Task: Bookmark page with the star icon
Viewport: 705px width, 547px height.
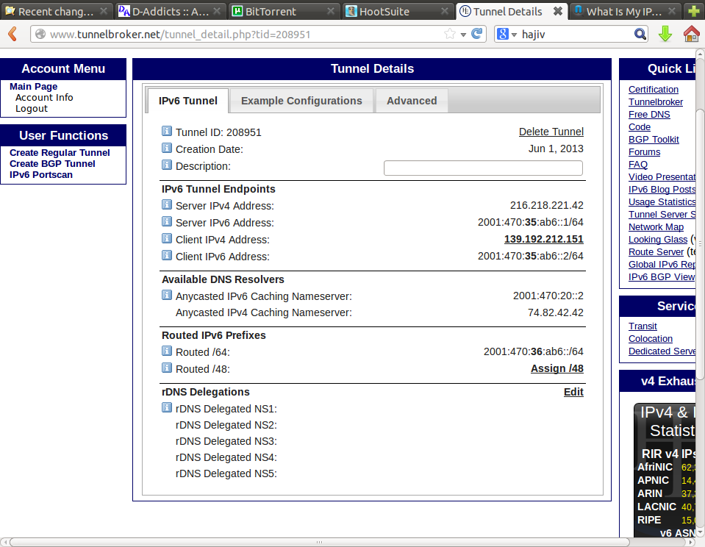Action: click(449, 34)
